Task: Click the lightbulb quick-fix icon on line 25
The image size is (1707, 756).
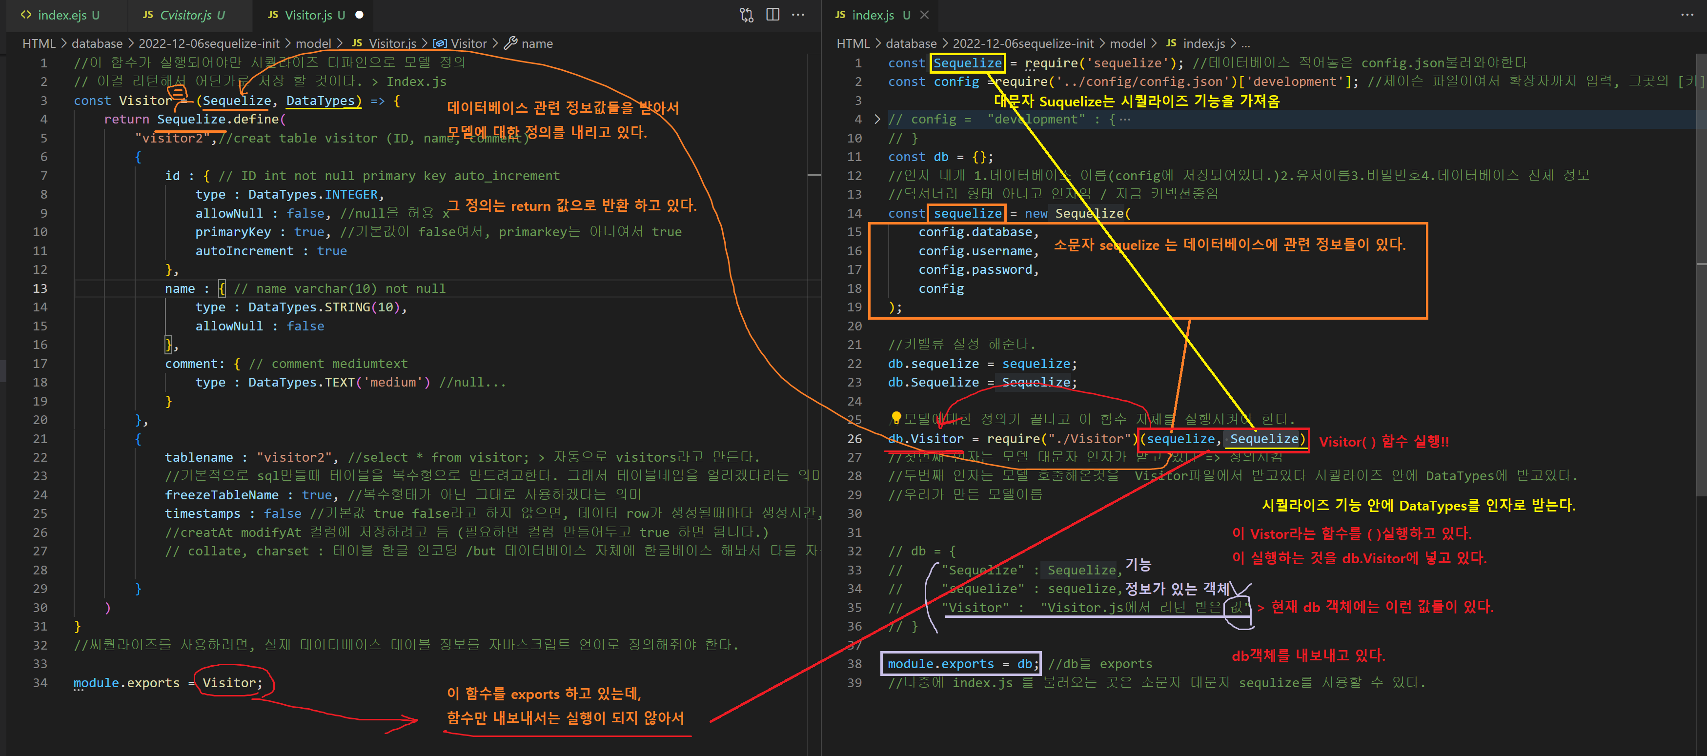Action: [x=896, y=417]
